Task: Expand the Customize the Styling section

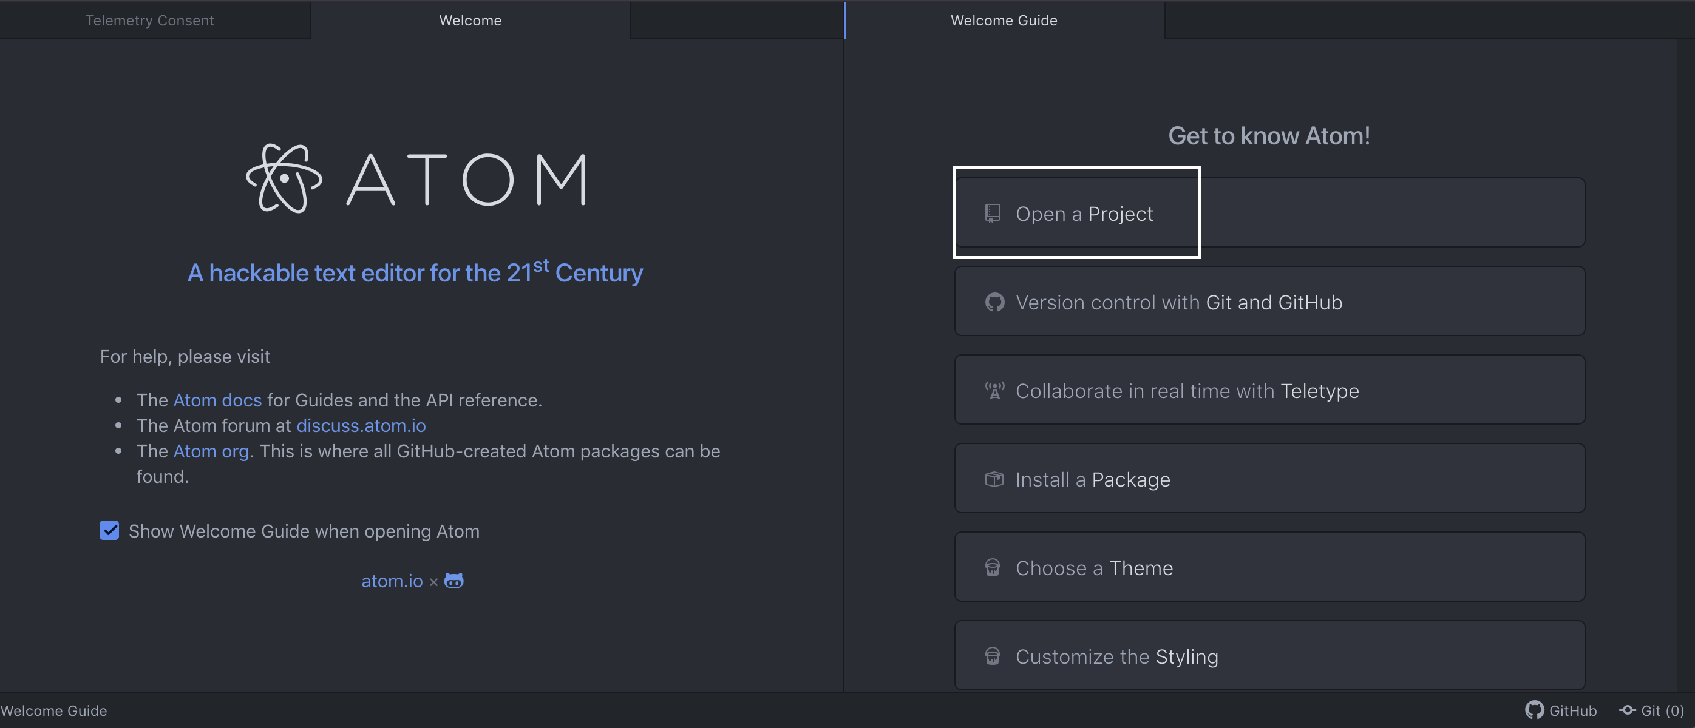Action: (1269, 656)
